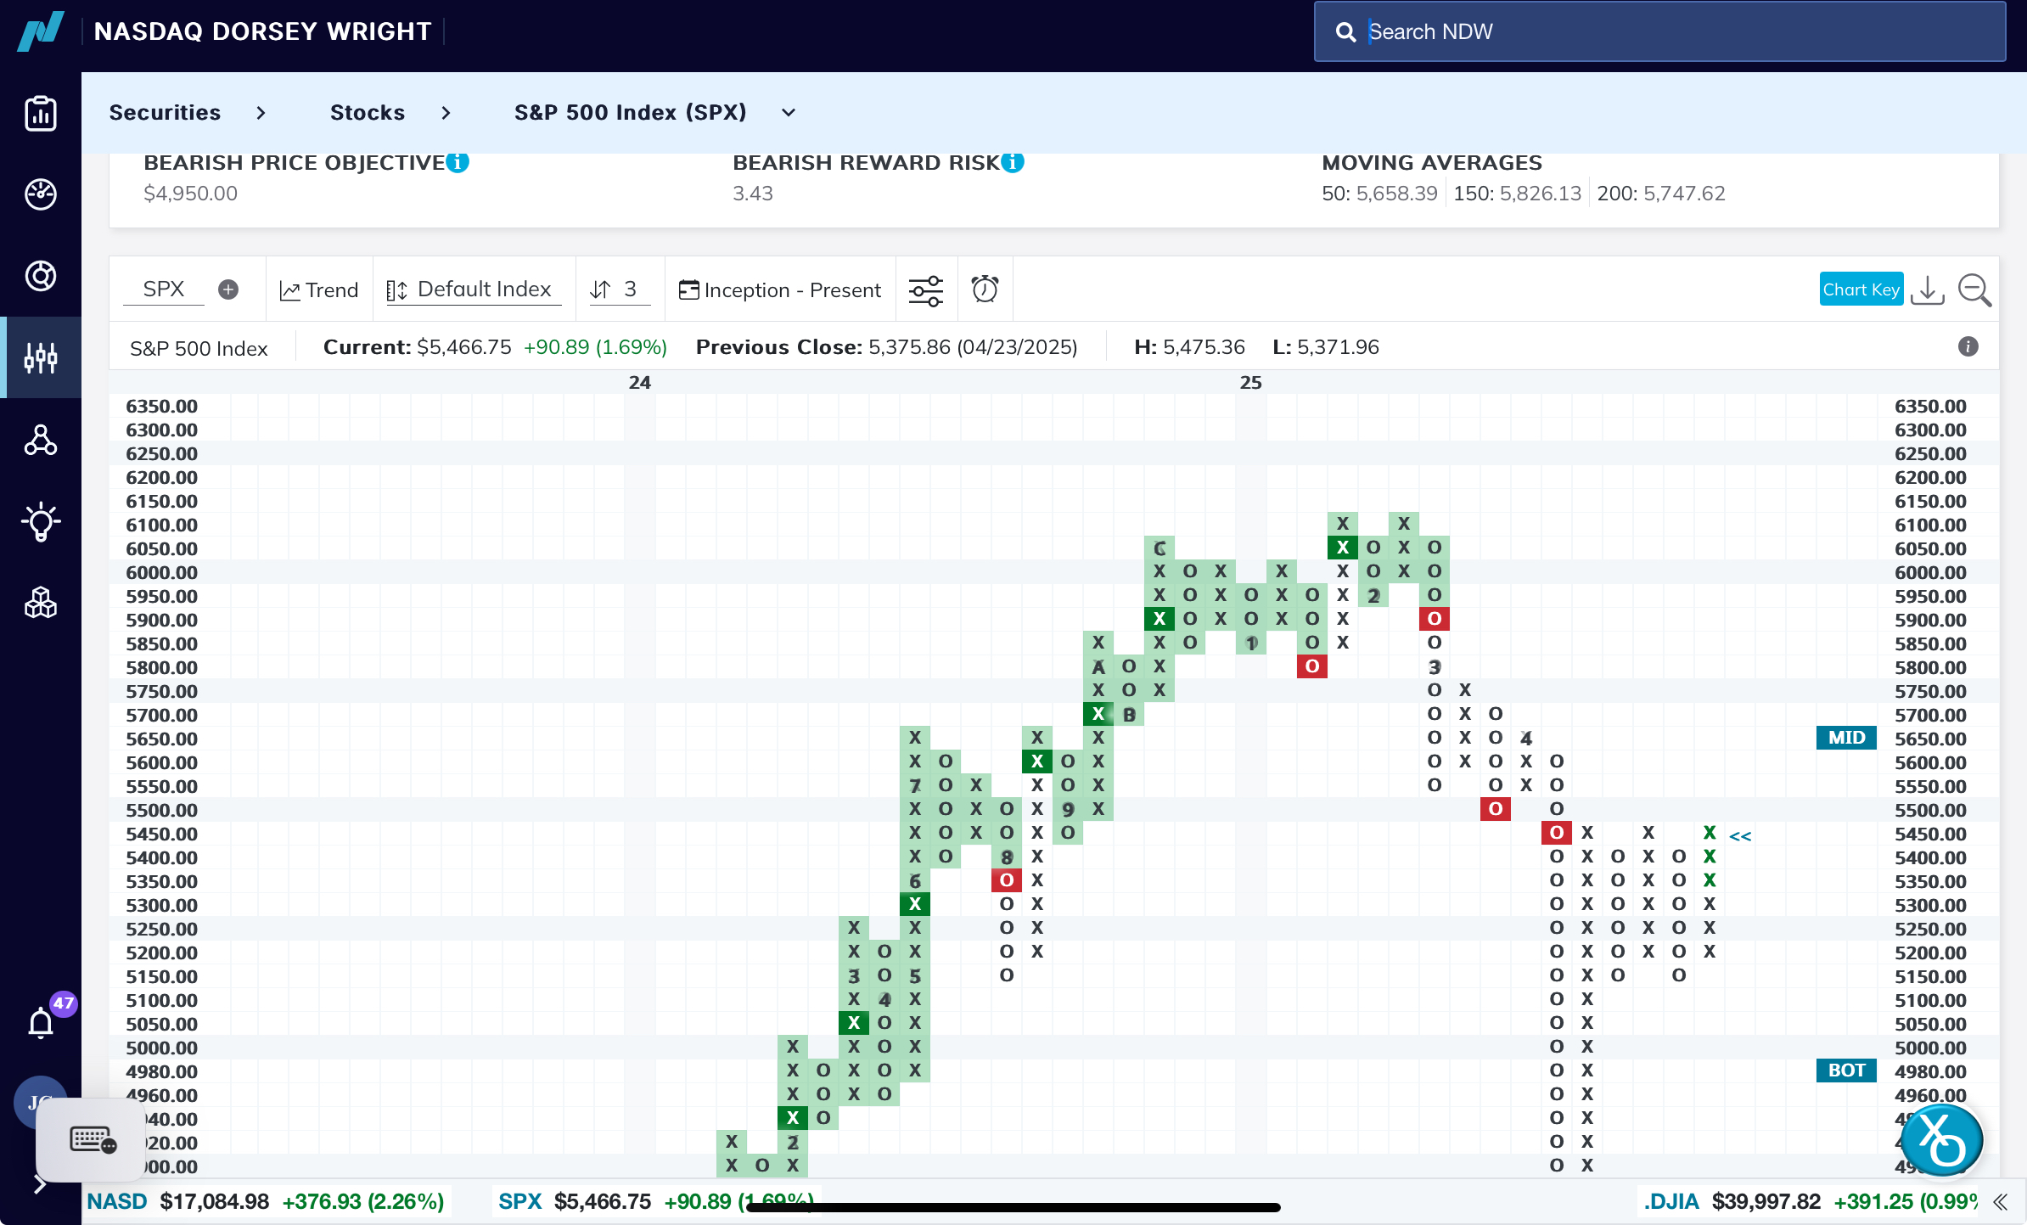
Task: Toggle the on-screen keyboard button
Action: coord(92,1139)
